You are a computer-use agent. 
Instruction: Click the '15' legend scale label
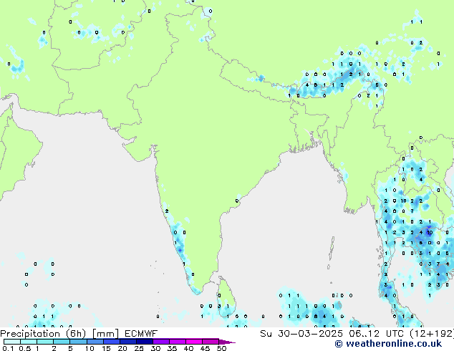pos(106,348)
